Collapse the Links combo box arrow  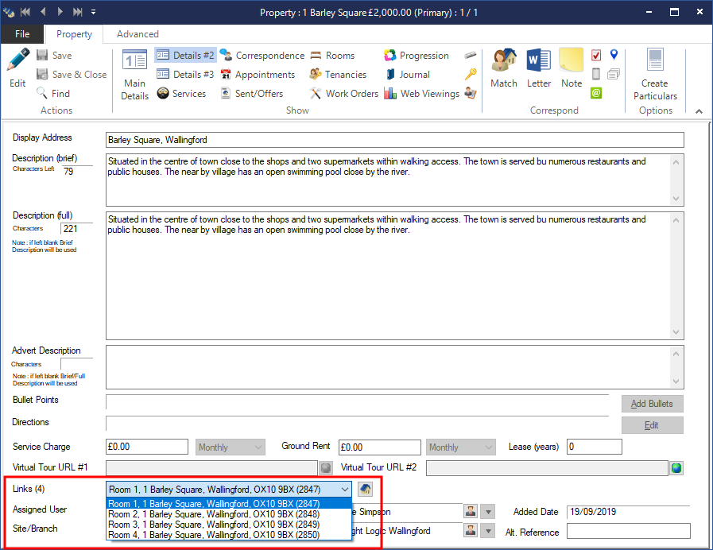click(x=345, y=490)
